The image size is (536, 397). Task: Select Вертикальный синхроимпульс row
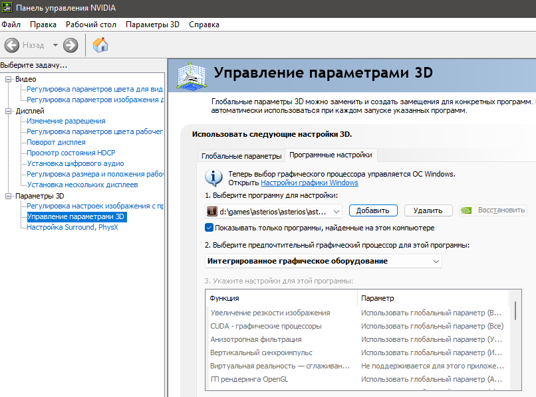[359, 353]
